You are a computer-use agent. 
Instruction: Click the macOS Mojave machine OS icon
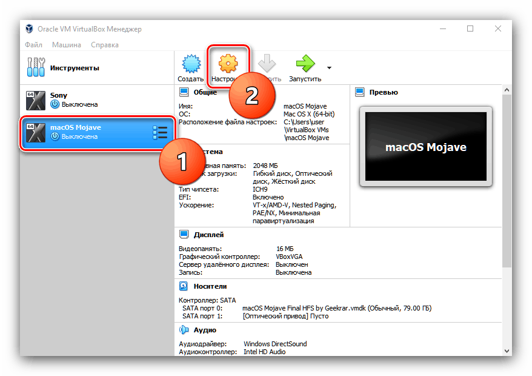pyautogui.click(x=36, y=132)
